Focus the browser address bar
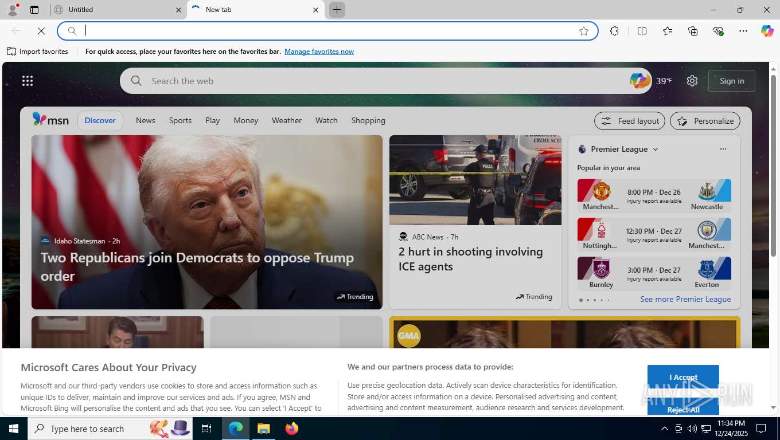Image resolution: width=780 pixels, height=440 pixels. click(x=327, y=31)
